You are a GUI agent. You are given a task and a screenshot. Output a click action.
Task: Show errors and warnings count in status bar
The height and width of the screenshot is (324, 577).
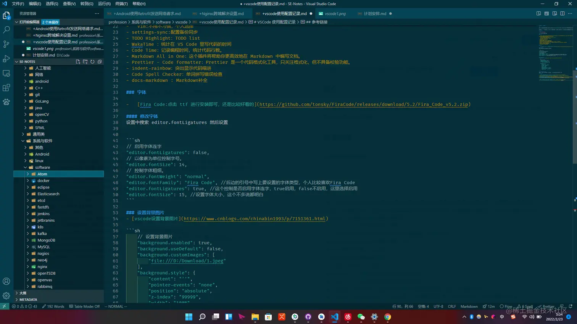[x=24, y=306]
